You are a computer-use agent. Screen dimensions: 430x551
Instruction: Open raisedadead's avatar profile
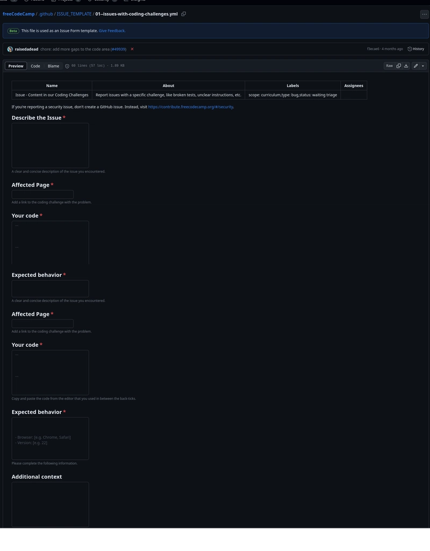point(10,49)
